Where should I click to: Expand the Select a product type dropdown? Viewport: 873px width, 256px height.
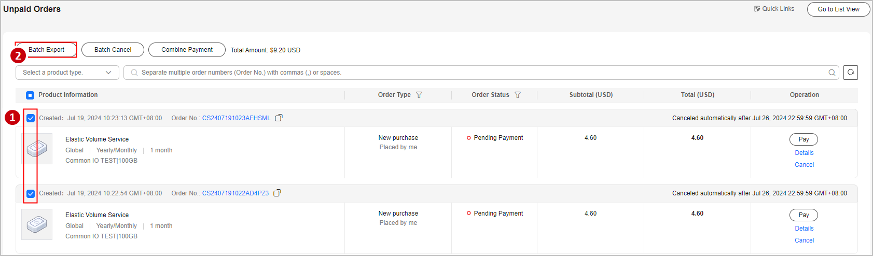[67, 73]
